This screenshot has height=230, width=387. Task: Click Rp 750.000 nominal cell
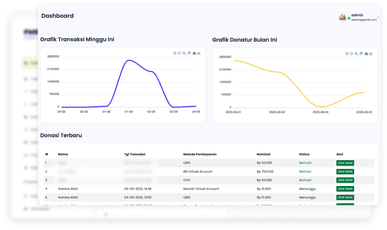[x=265, y=172]
